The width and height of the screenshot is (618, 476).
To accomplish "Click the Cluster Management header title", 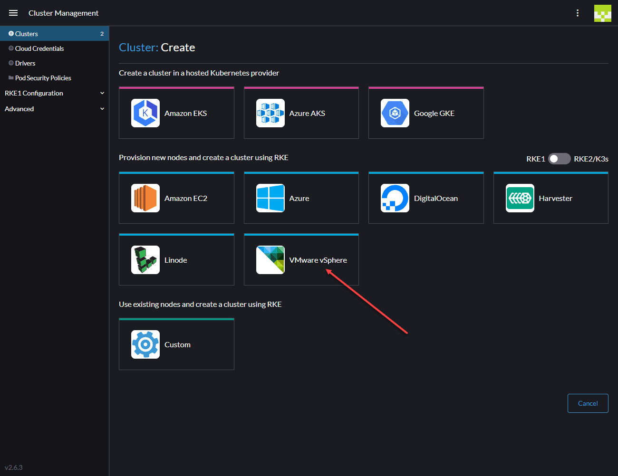I will (x=63, y=13).
